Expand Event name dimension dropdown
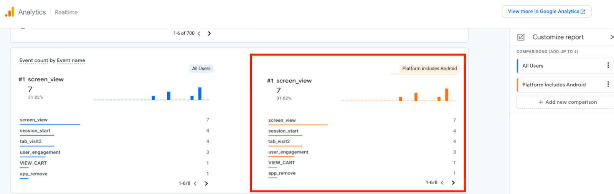614x194 pixels. click(x=71, y=60)
